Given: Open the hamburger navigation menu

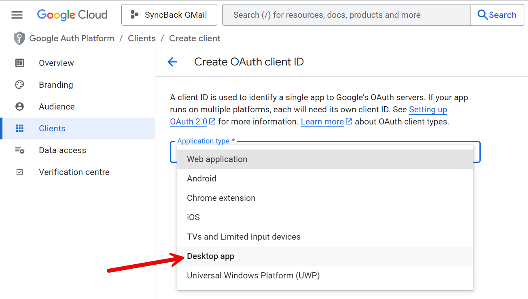Looking at the screenshot, I should pos(17,15).
